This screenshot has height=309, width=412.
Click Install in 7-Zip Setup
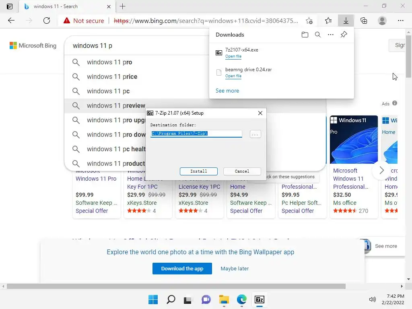click(199, 171)
